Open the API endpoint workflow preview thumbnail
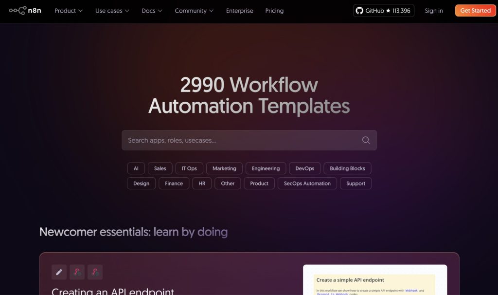 pyautogui.click(x=375, y=280)
